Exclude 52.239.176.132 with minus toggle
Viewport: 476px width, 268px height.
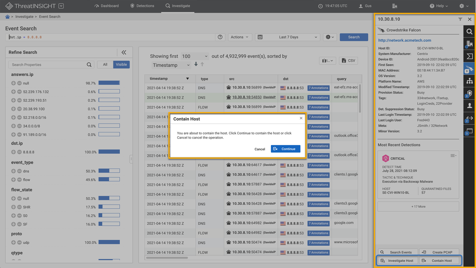point(19,92)
